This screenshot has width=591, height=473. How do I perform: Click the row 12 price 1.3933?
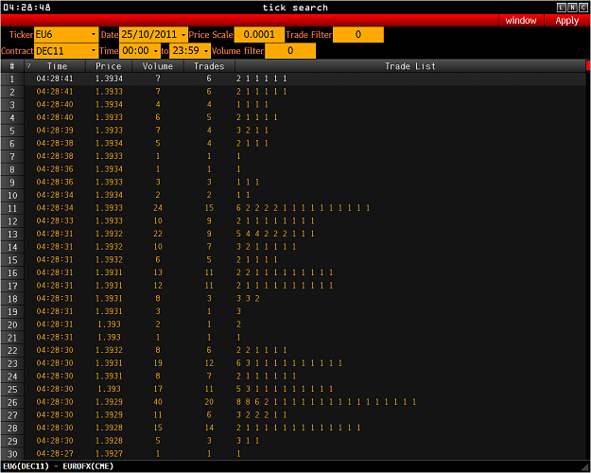[109, 220]
